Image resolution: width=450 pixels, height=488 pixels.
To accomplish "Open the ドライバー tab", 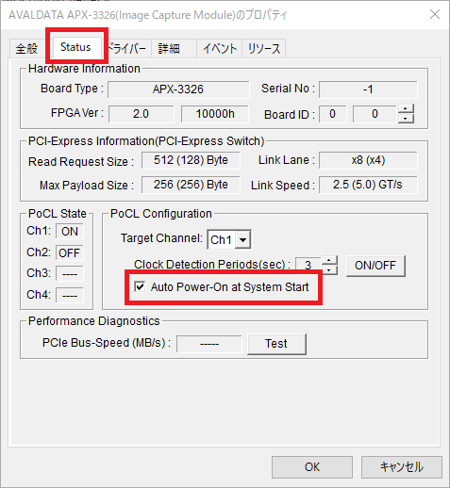I will tap(127, 49).
